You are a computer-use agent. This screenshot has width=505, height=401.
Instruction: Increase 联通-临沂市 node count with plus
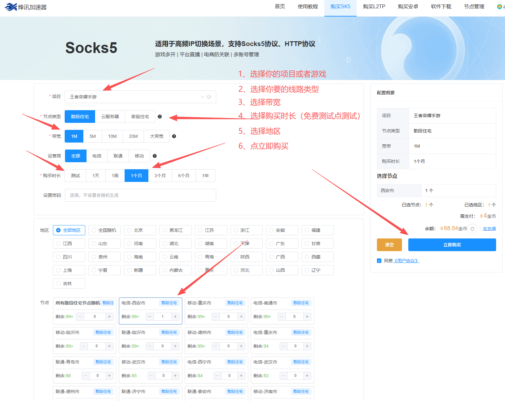pyautogui.click(x=175, y=346)
